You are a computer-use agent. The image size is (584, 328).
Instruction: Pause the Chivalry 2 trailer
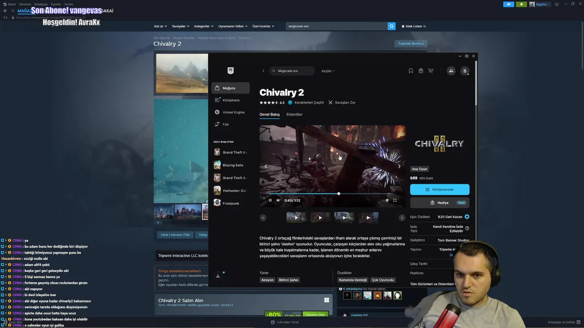tap(270, 200)
